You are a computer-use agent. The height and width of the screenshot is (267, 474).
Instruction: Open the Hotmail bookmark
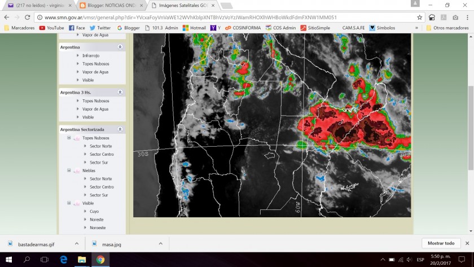click(194, 28)
